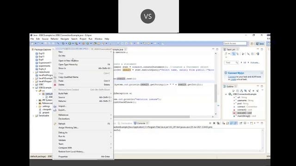Open the Navigate menu
This screenshot has width=296, height=166.
pyautogui.click(x=65, y=39)
